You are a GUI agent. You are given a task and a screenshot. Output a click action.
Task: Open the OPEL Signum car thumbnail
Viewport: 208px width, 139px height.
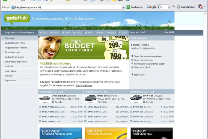click(x=45, y=99)
